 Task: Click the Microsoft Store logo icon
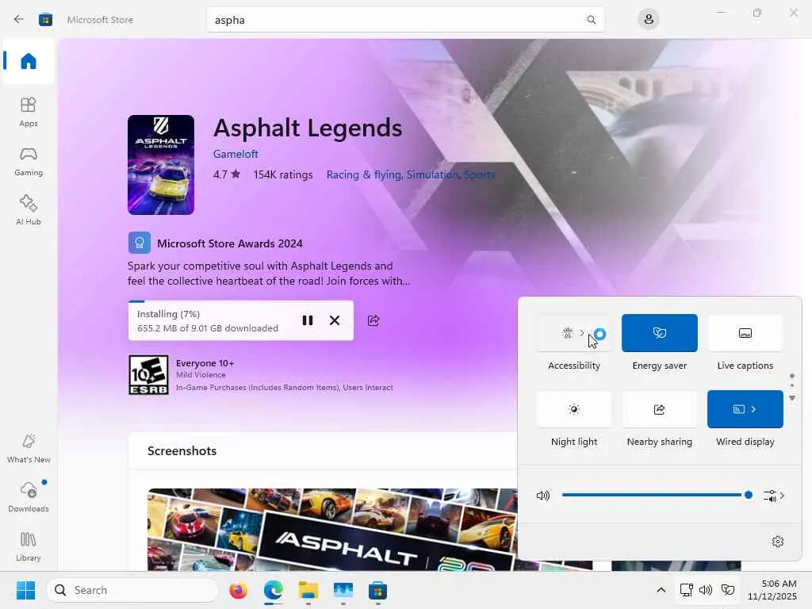pyautogui.click(x=45, y=20)
